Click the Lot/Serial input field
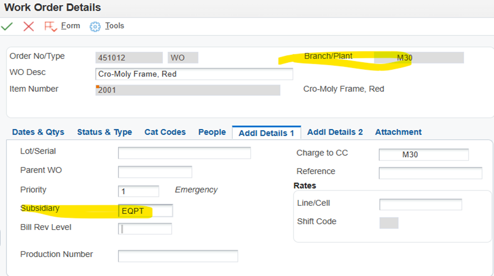The image size is (494, 276). click(184, 153)
